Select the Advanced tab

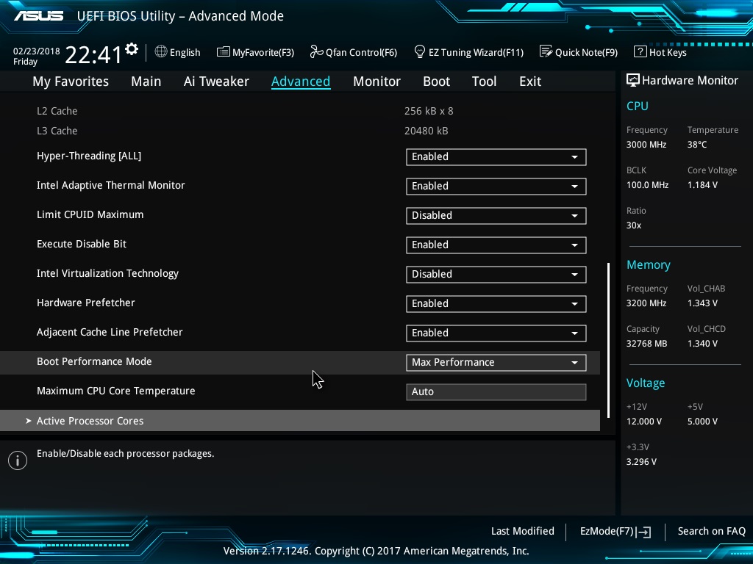pos(301,82)
